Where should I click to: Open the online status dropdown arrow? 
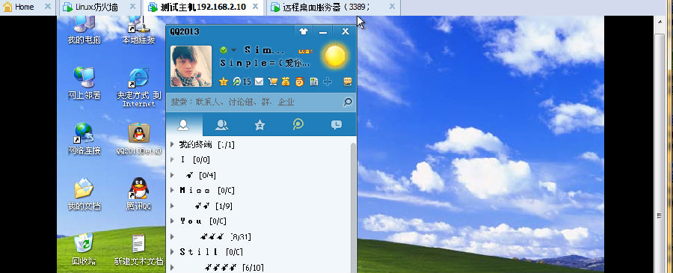[234, 50]
